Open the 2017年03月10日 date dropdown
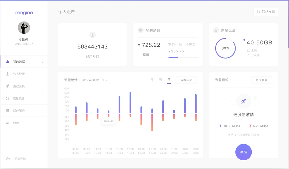 coord(95,80)
